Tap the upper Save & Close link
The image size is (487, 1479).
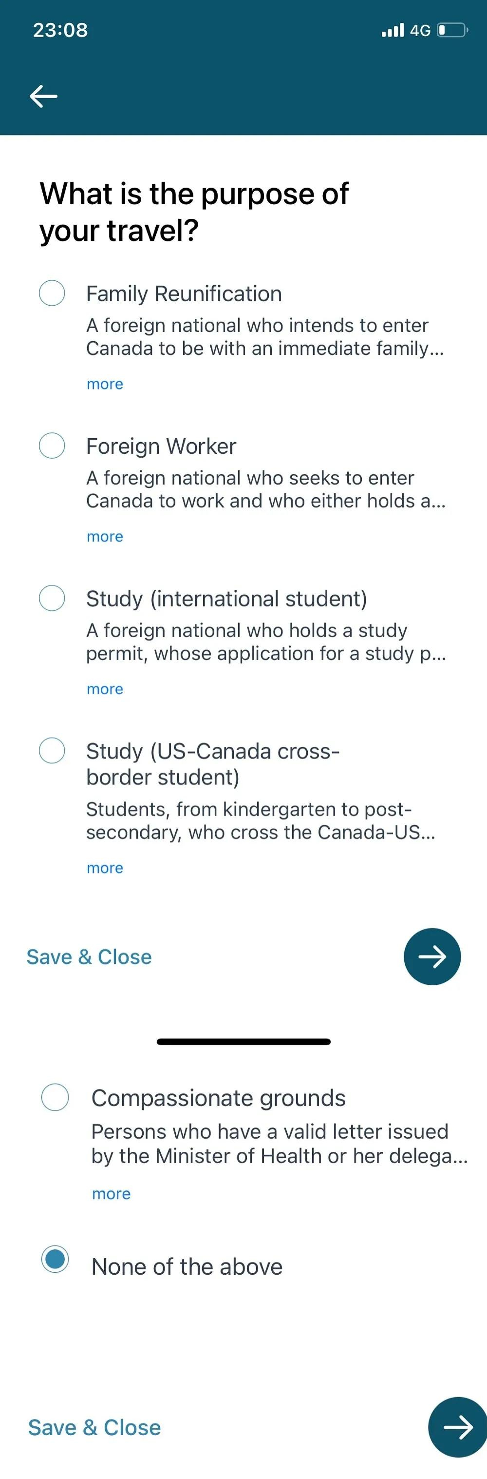[89, 957]
